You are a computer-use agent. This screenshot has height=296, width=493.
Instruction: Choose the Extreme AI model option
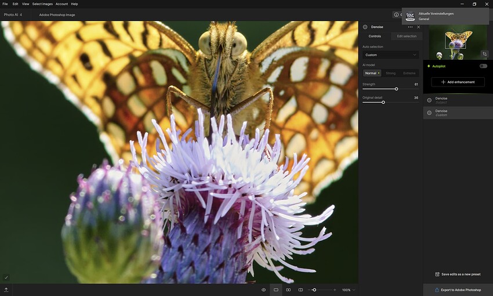[409, 73]
